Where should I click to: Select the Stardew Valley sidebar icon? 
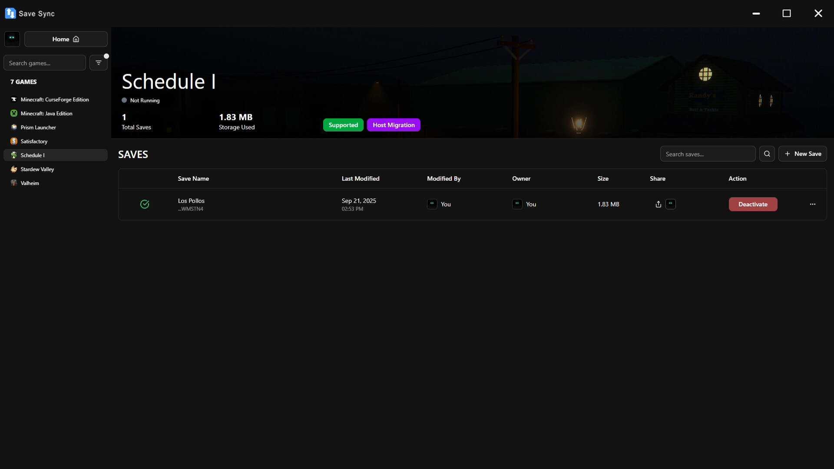coord(14,169)
